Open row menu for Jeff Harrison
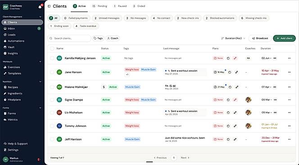 [289, 139]
